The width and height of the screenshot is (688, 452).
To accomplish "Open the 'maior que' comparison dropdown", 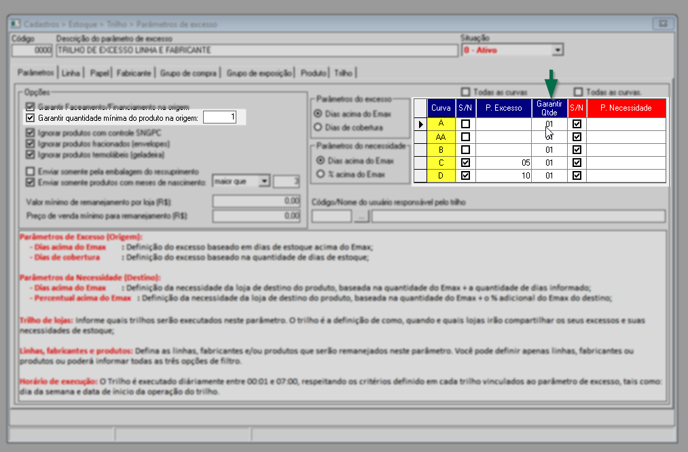I will tap(264, 181).
